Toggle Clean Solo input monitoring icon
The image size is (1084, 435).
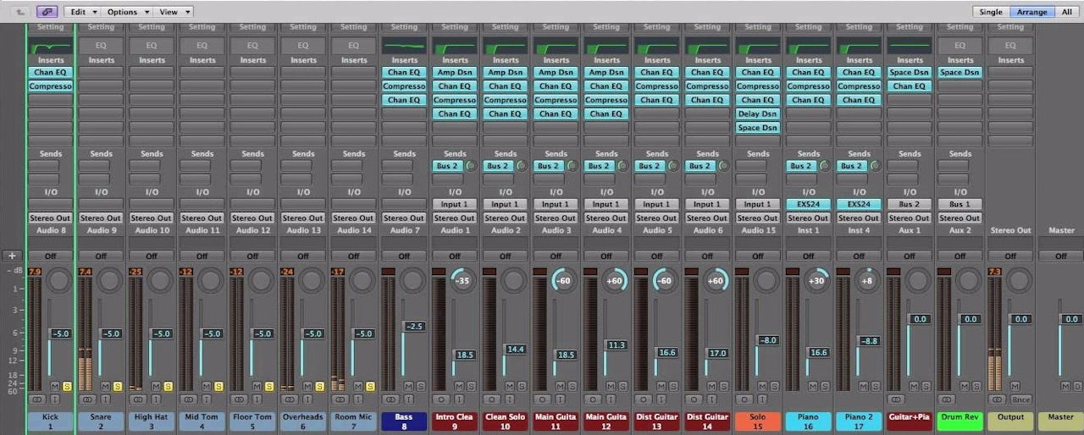[509, 399]
